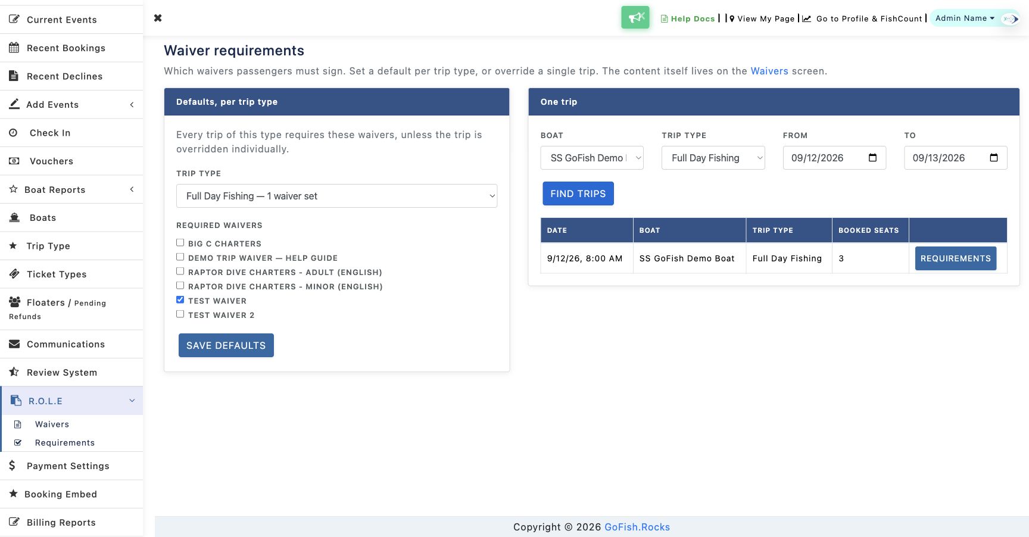
Task: Open the defaults Trip Type dropdown
Action: pyautogui.click(x=336, y=196)
